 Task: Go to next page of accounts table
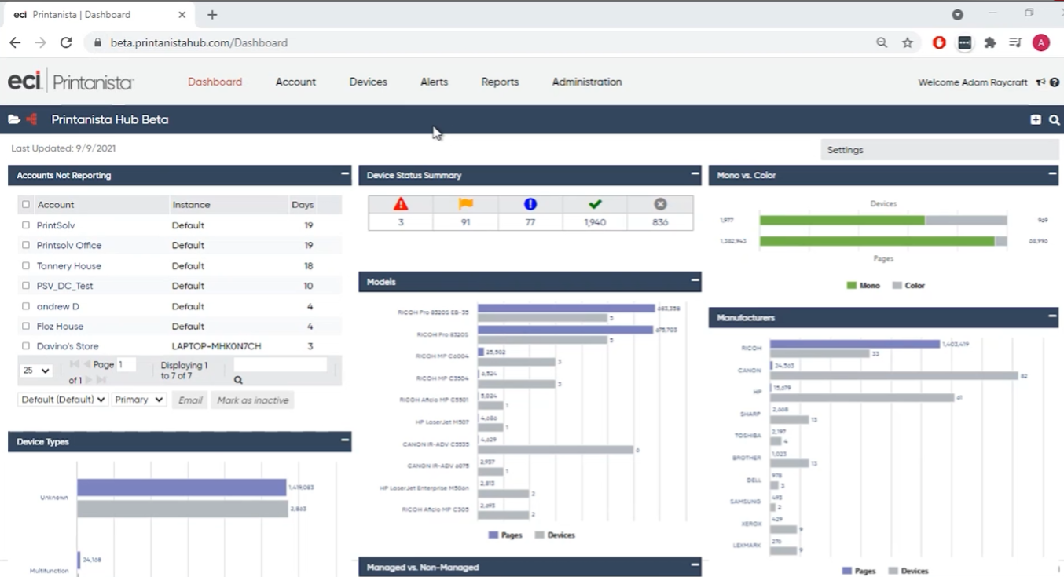click(x=88, y=380)
